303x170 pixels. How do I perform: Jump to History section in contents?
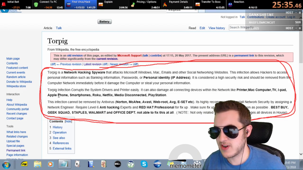pyautogui.click(x=58, y=127)
